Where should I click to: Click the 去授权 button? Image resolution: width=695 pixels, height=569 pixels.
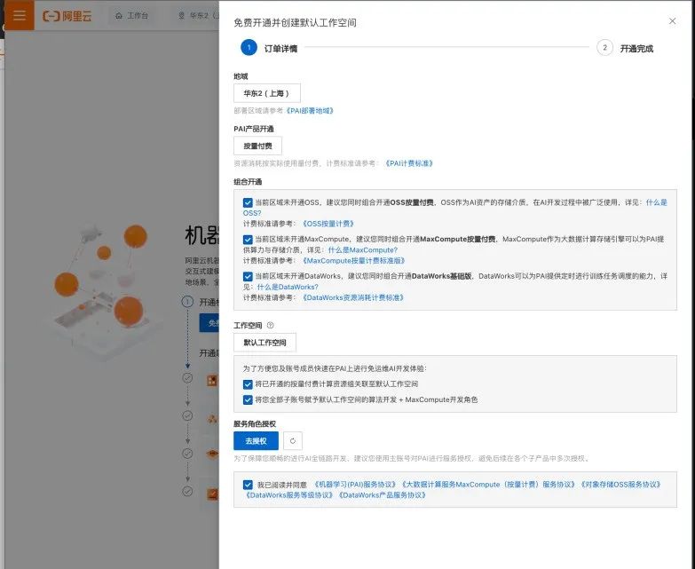pyautogui.click(x=256, y=441)
